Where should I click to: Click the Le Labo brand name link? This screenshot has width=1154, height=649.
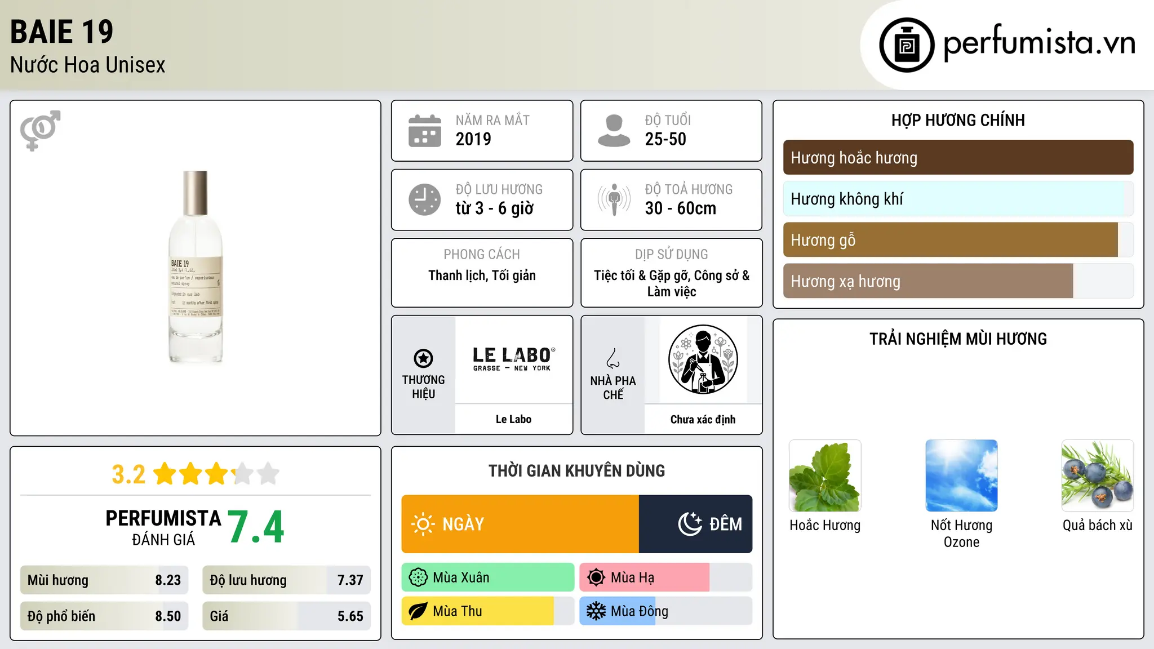(x=513, y=419)
